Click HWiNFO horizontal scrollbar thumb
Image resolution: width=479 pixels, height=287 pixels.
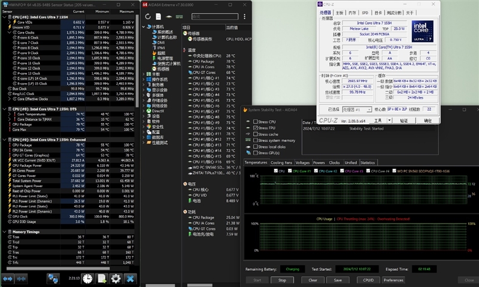click(58, 268)
